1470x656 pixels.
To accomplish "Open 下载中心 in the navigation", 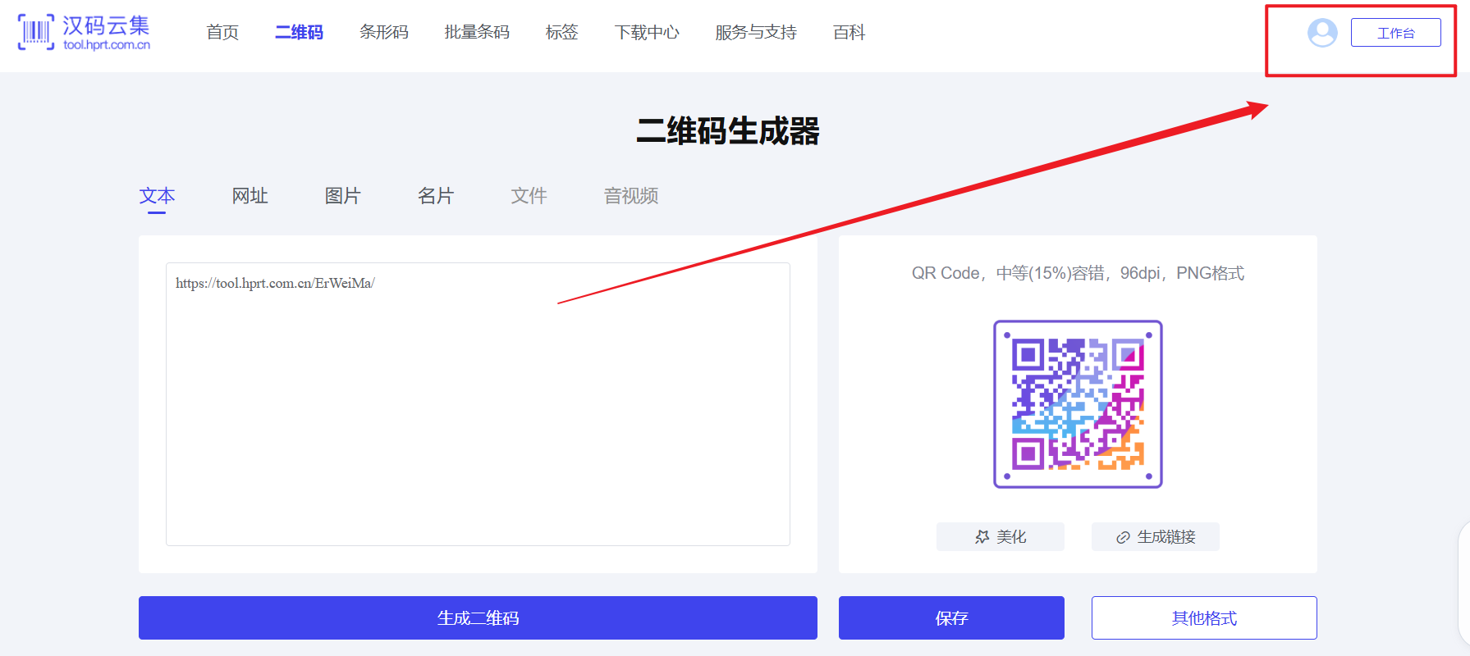I will tap(647, 32).
